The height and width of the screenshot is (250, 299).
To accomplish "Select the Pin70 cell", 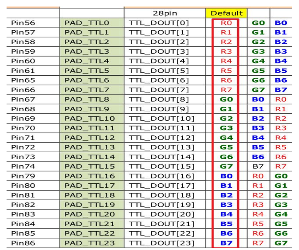I will (x=33, y=128).
